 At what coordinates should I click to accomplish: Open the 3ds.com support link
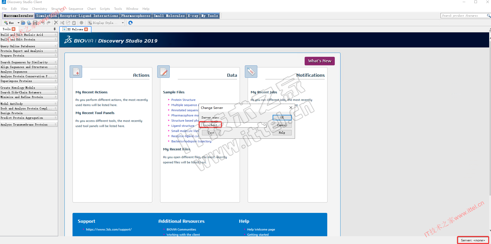(x=109, y=229)
